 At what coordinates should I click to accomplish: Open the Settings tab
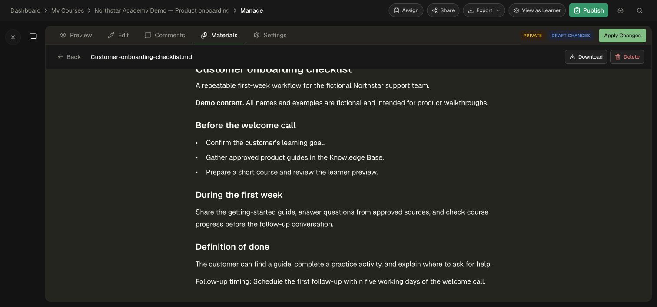click(x=270, y=35)
